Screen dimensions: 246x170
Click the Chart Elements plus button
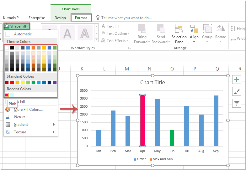coord(237,80)
